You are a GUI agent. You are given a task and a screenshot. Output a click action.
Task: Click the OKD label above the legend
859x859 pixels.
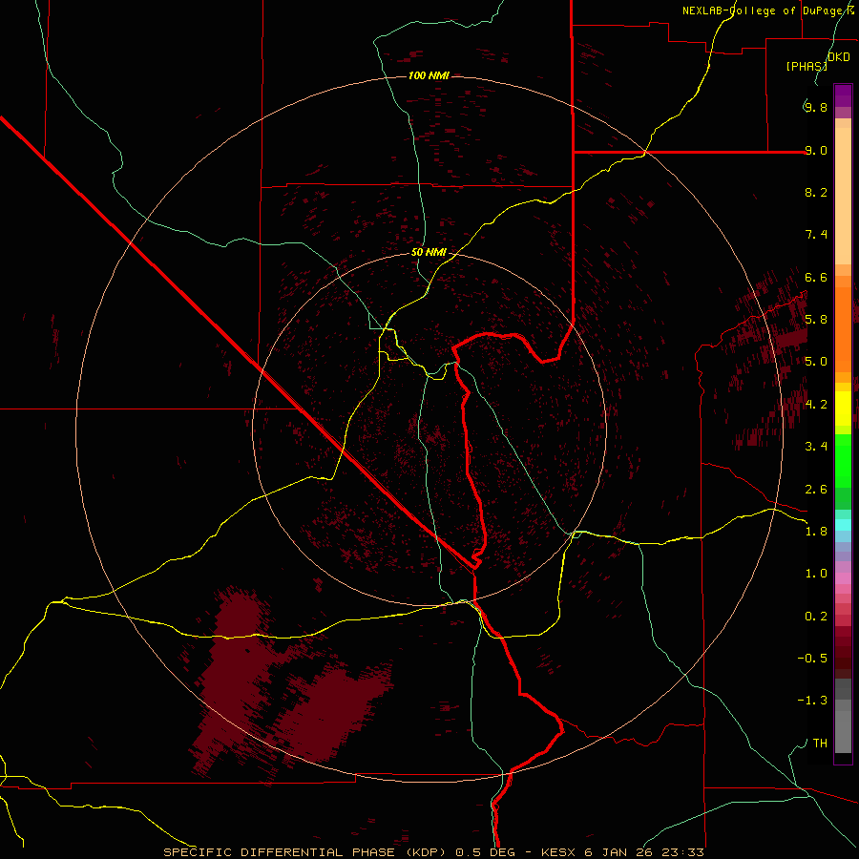click(839, 57)
